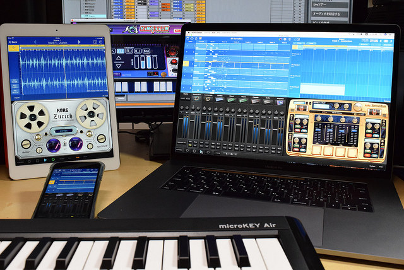
Task: Click the microKEY Air label on keyboard
Action: tap(247, 226)
